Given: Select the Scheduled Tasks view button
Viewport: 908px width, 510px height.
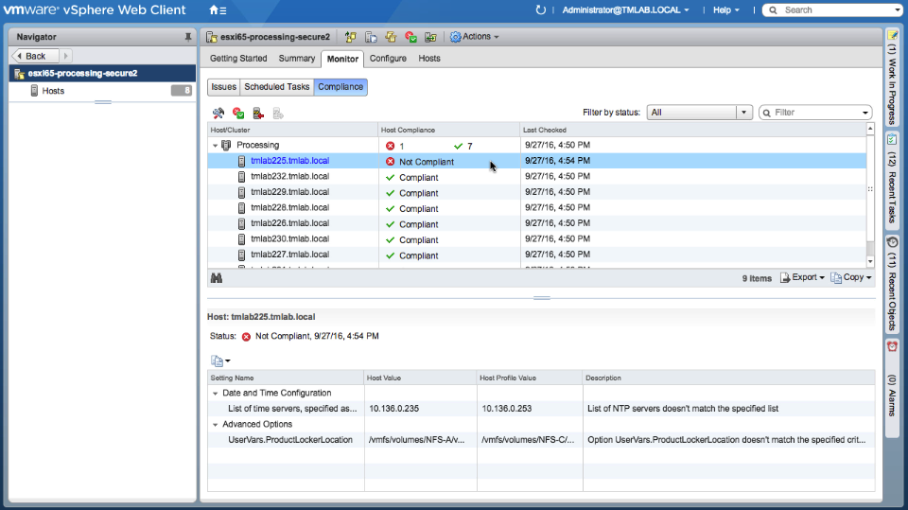Looking at the screenshot, I should (x=276, y=87).
